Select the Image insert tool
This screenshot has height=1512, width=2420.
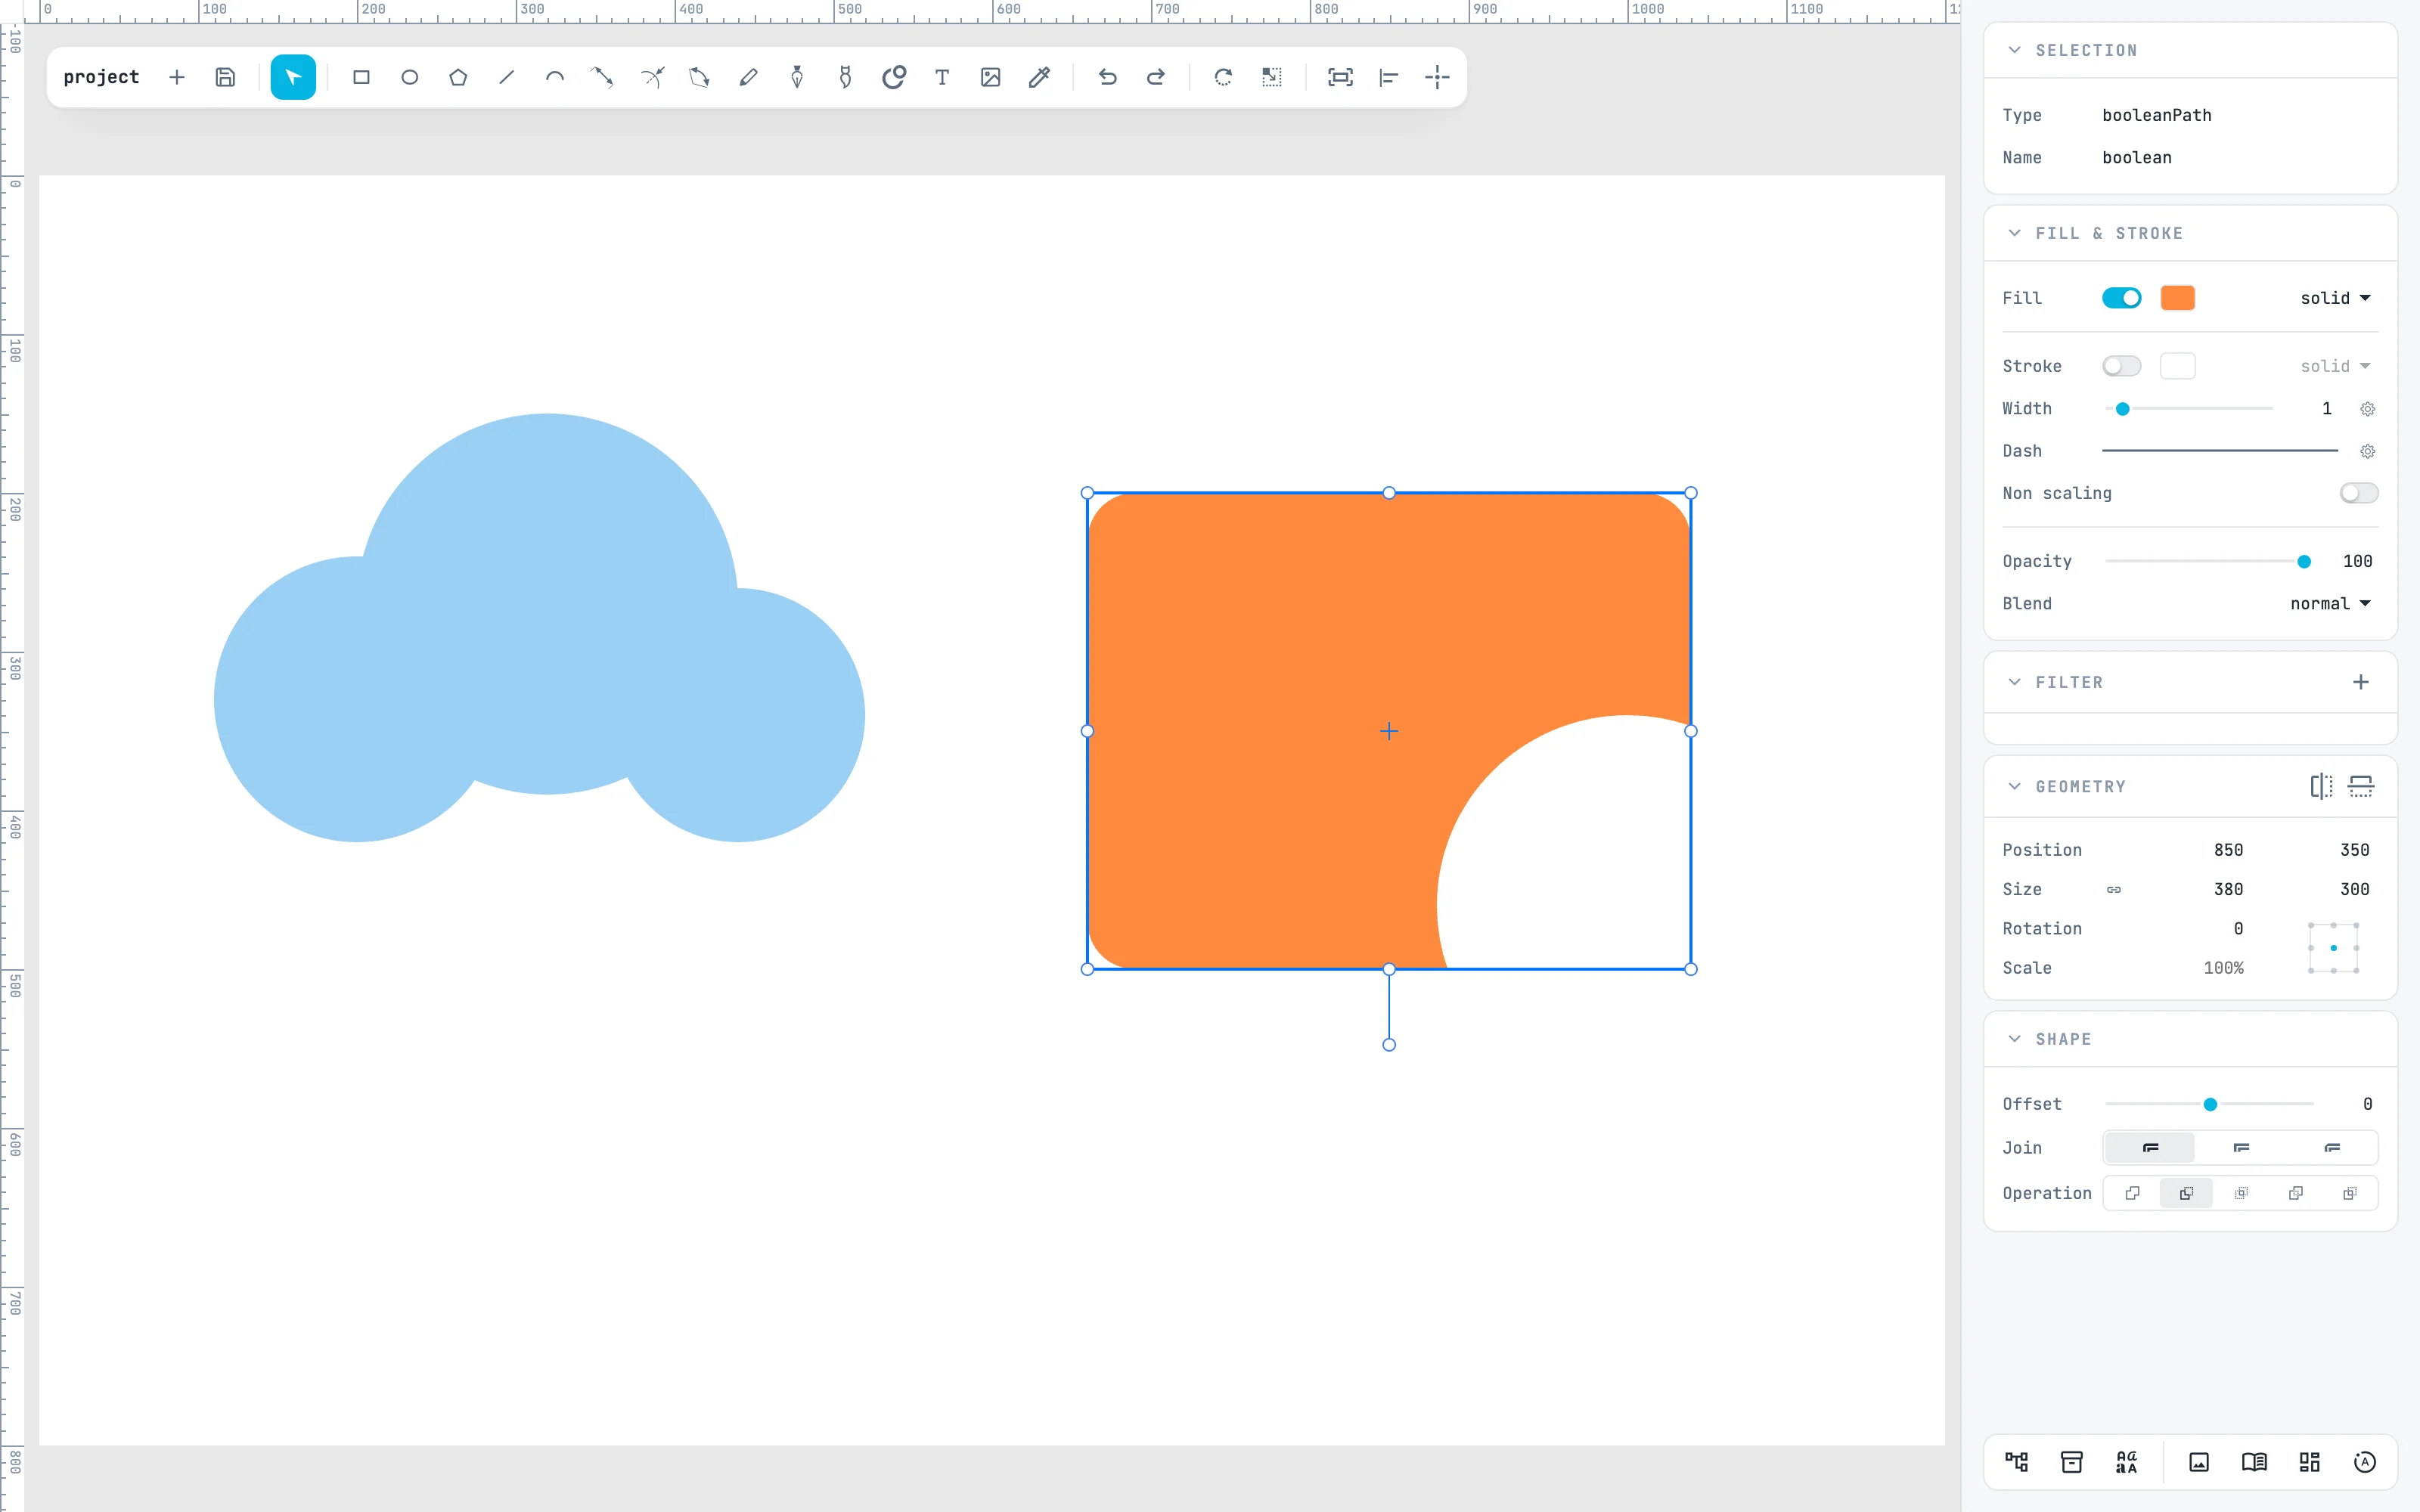(990, 77)
